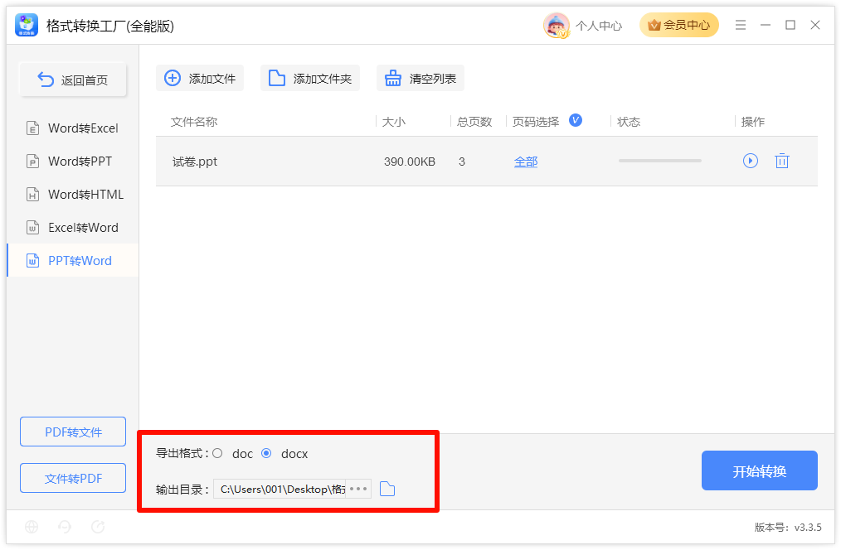Open the hamburger menu icon
Viewport: 841px width, 550px height.
pyautogui.click(x=741, y=25)
